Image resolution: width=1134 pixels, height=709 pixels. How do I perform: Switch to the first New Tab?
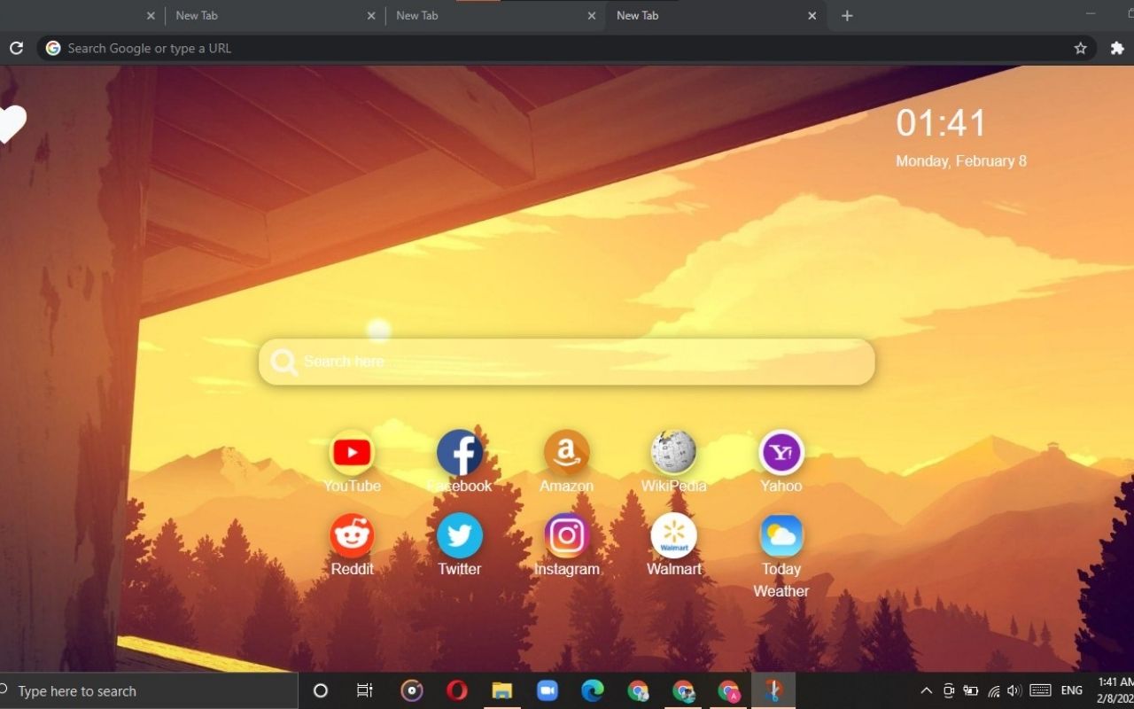[248, 15]
